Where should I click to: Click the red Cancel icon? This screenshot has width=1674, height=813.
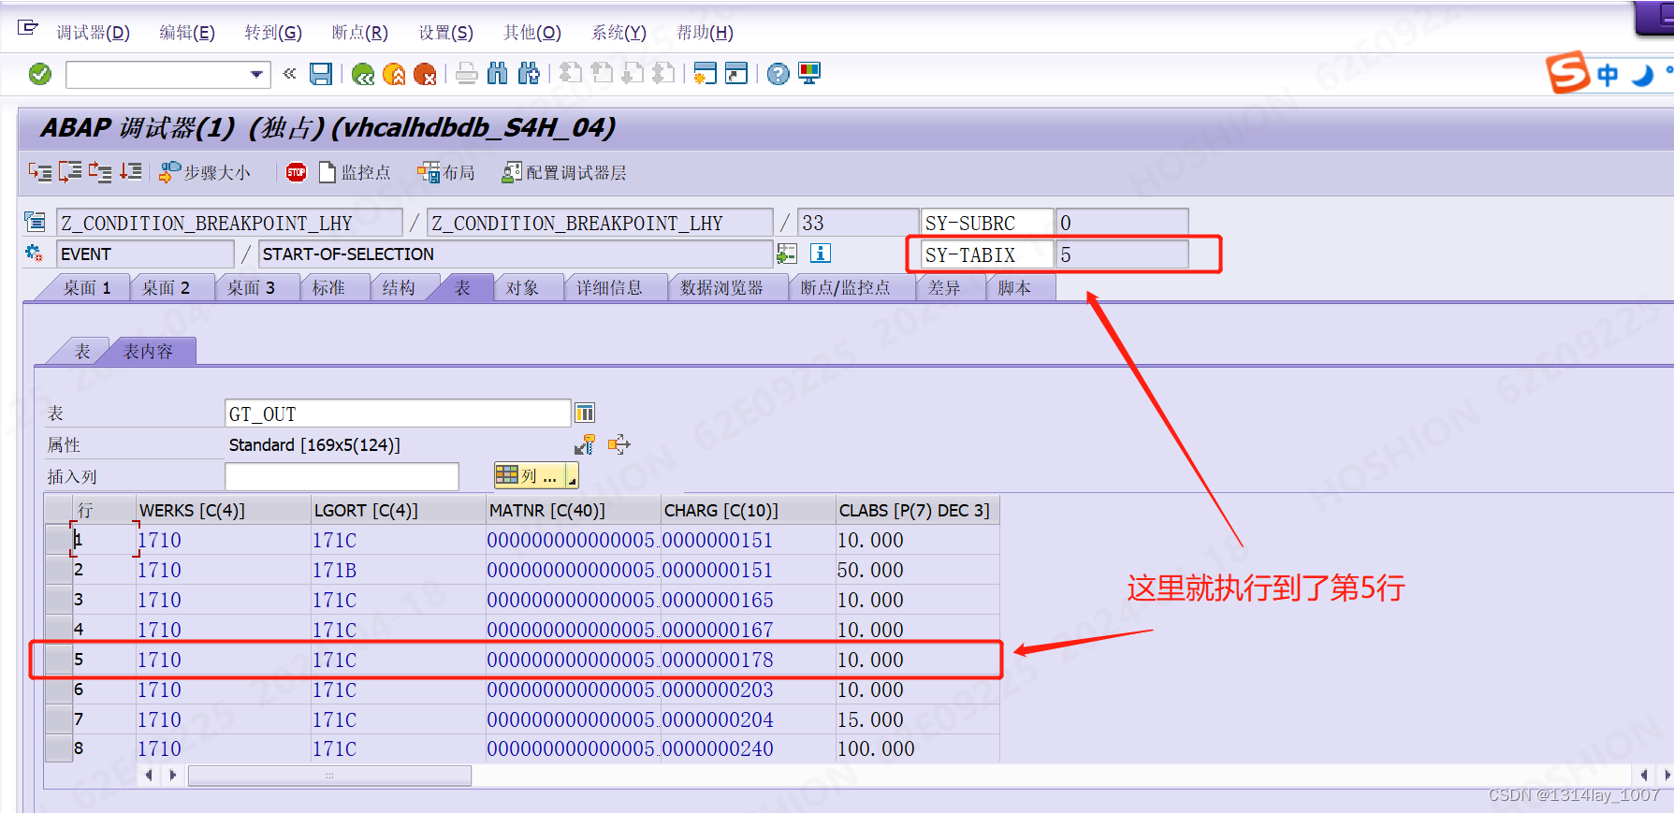tap(425, 74)
